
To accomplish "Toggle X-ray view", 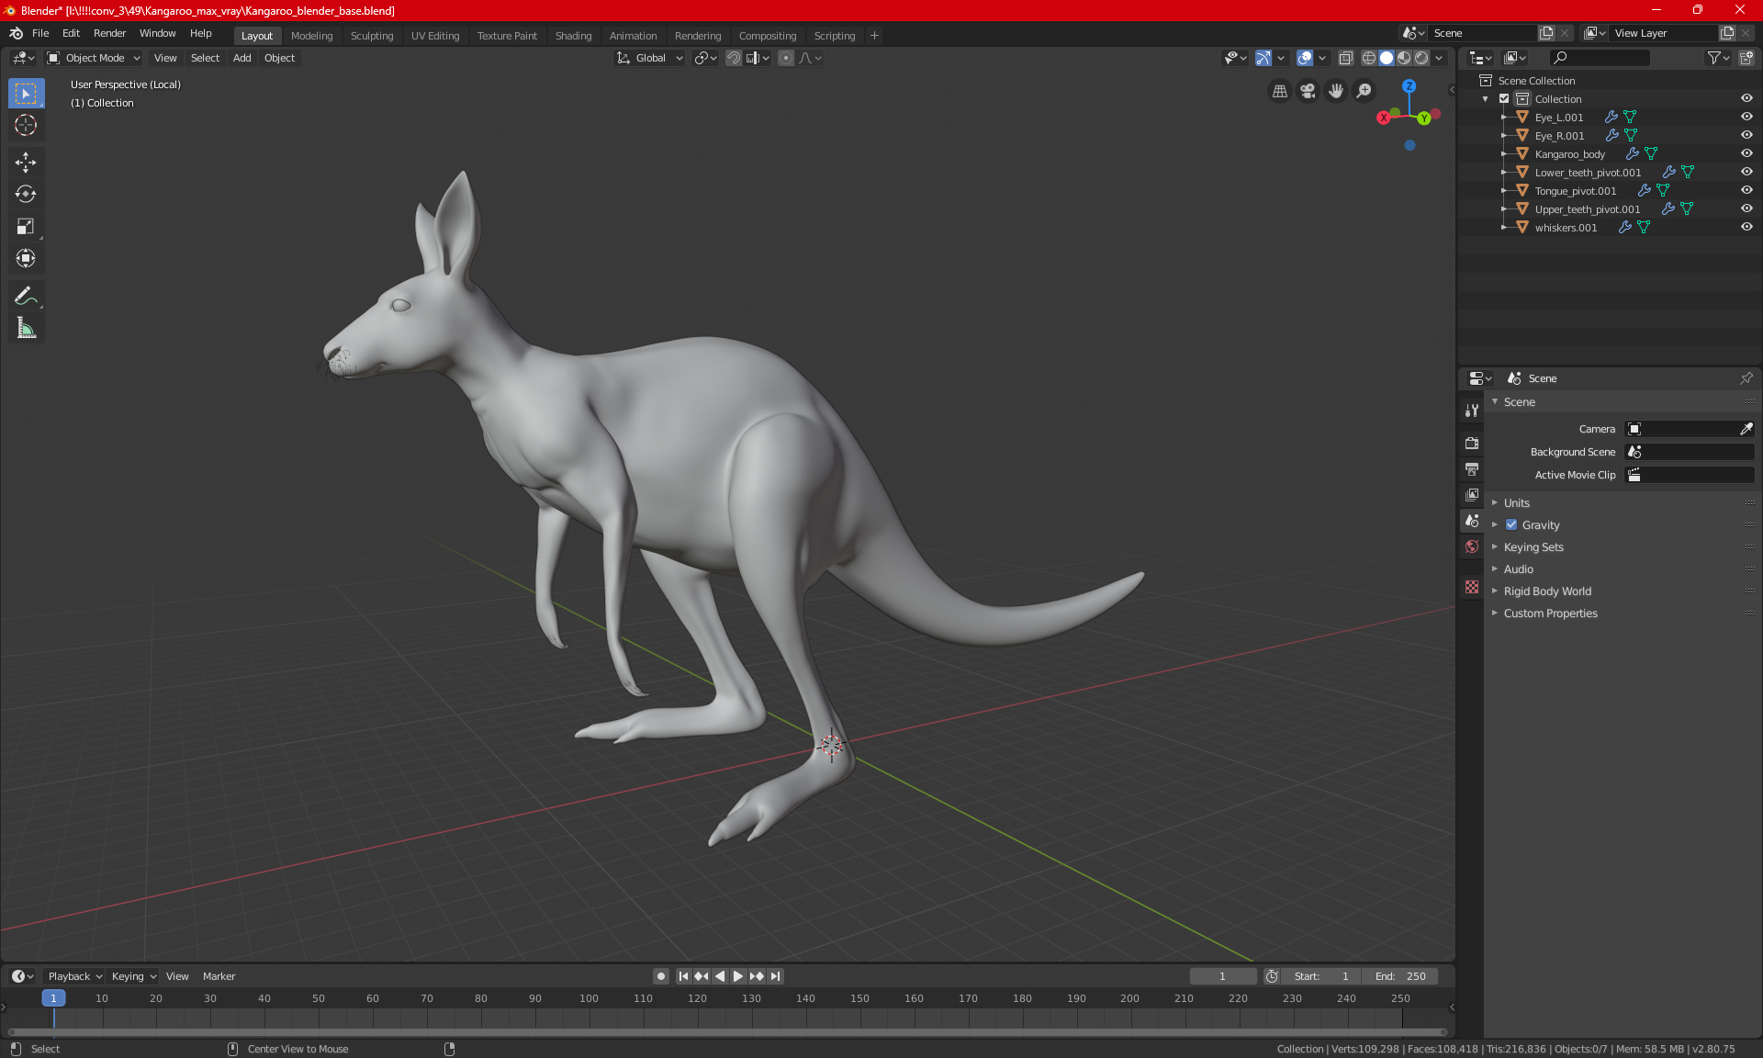I will [x=1346, y=58].
